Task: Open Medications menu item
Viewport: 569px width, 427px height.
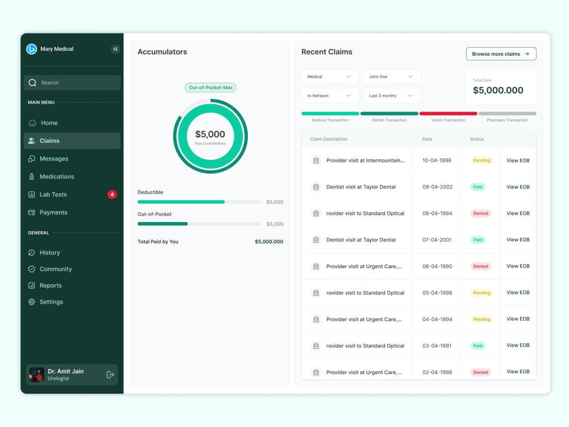Action: tap(72, 176)
